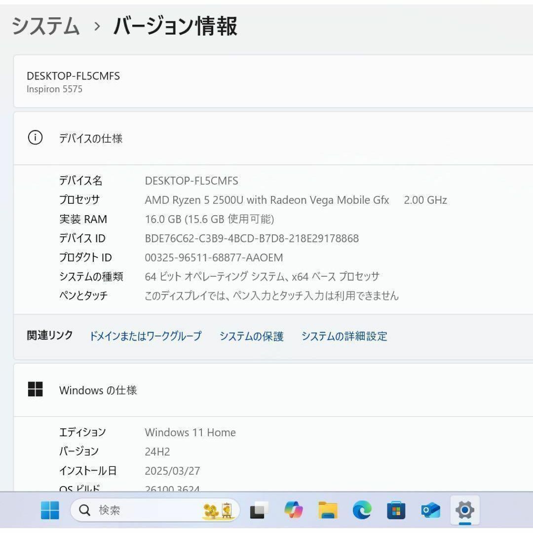Open Outlook from the taskbar

click(x=430, y=510)
